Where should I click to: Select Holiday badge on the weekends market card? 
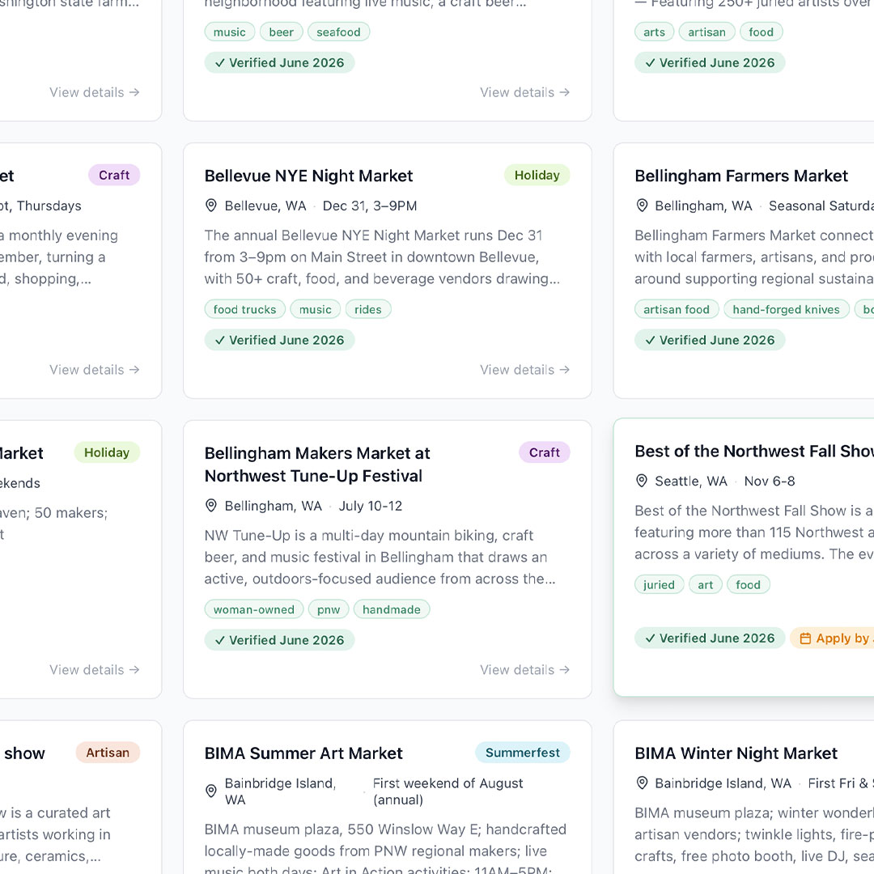107,452
